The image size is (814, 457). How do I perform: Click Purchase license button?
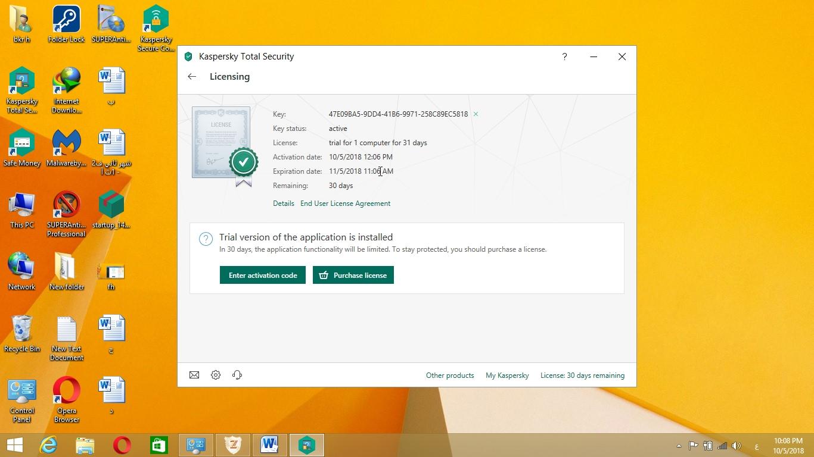pos(353,275)
